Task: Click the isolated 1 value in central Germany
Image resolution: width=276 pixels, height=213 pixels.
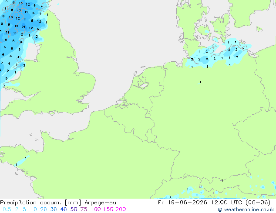Action: 200,82
